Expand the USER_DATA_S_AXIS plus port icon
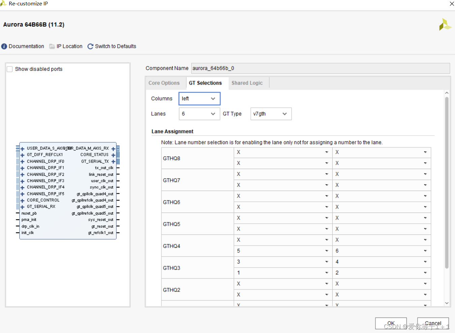This screenshot has width=455, height=333. tap(22, 149)
